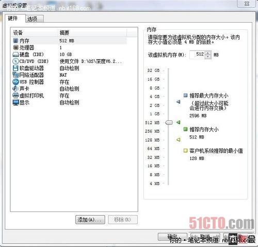Click the 取消 button

[x=205, y=237]
